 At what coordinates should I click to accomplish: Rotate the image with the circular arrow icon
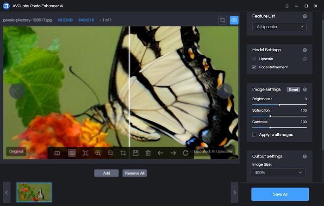pyautogui.click(x=186, y=153)
